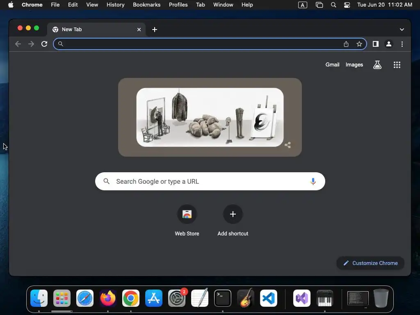420x315 pixels.
Task: Click Chrome icon in the Dock
Action: (x=131, y=298)
